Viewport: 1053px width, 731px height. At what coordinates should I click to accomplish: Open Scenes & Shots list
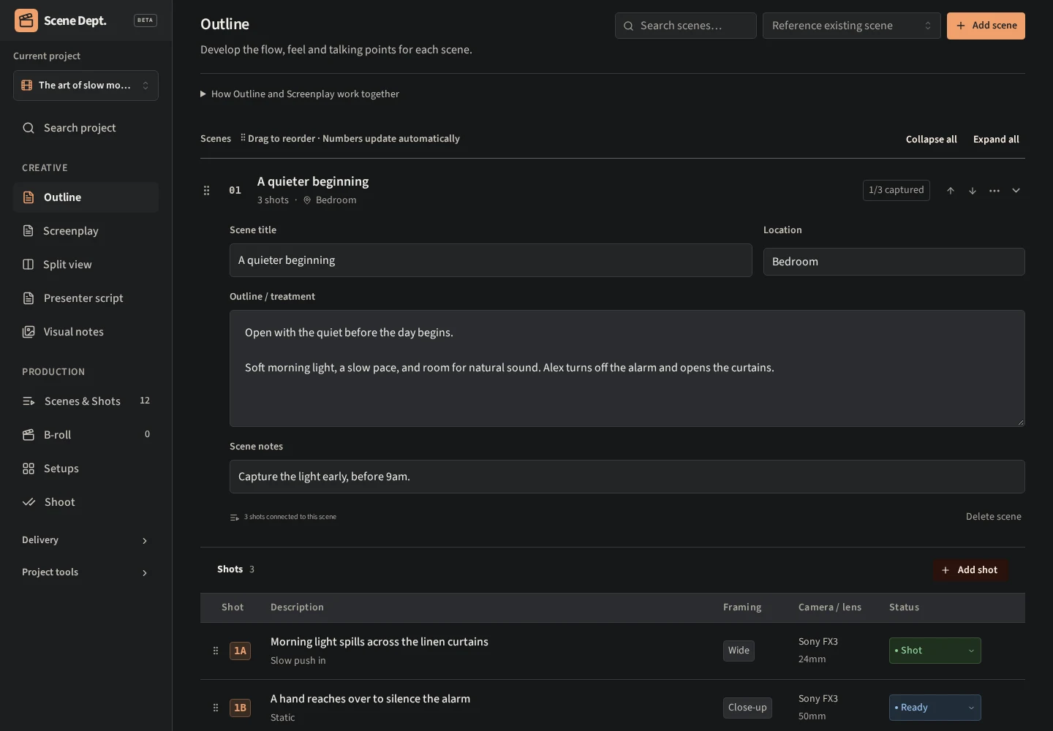pos(86,401)
